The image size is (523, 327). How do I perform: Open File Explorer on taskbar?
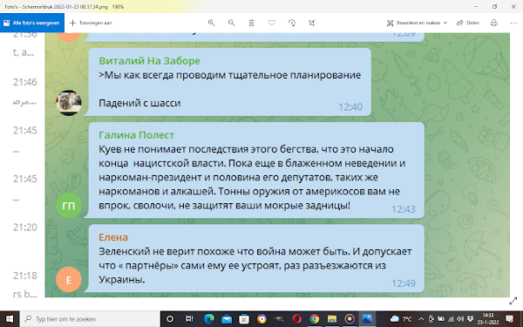[x=332, y=319]
